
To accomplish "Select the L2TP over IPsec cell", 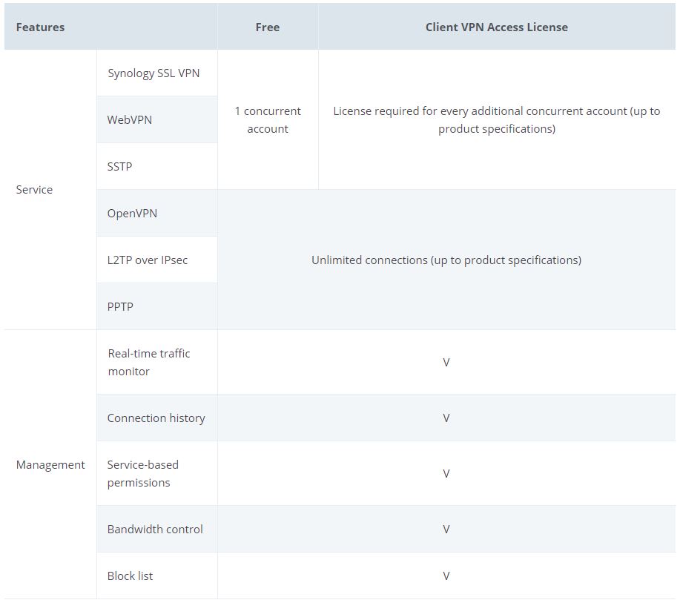I will point(148,260).
